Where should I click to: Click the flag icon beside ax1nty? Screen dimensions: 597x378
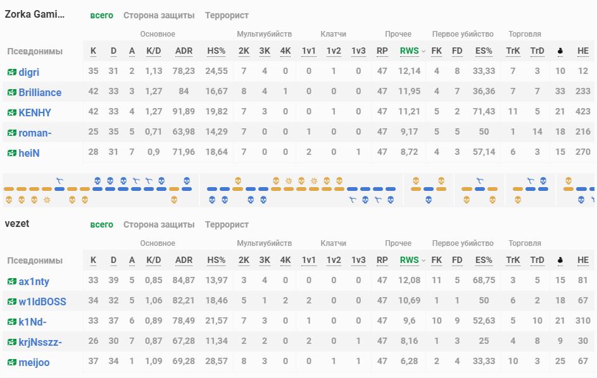[x=11, y=281]
